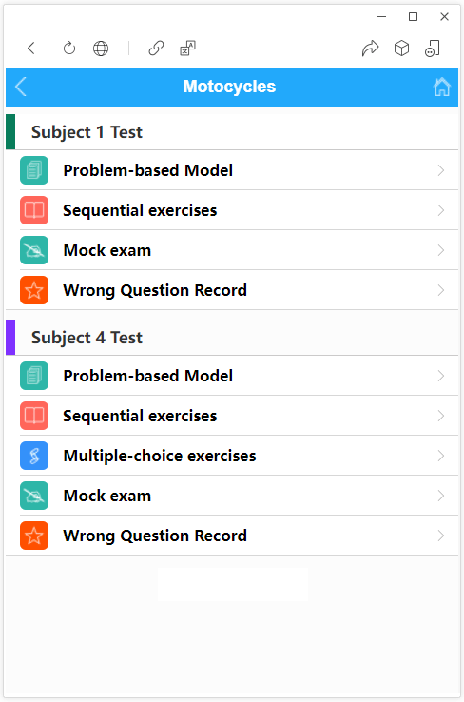Click the cube icon in toolbar
This screenshot has height=702, width=464.
click(402, 48)
